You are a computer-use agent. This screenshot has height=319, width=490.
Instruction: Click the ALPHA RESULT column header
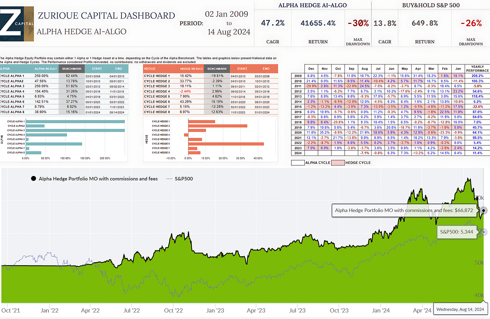click(x=46, y=69)
